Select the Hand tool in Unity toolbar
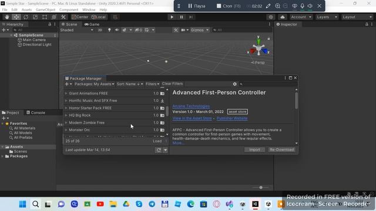 [x=7, y=17]
